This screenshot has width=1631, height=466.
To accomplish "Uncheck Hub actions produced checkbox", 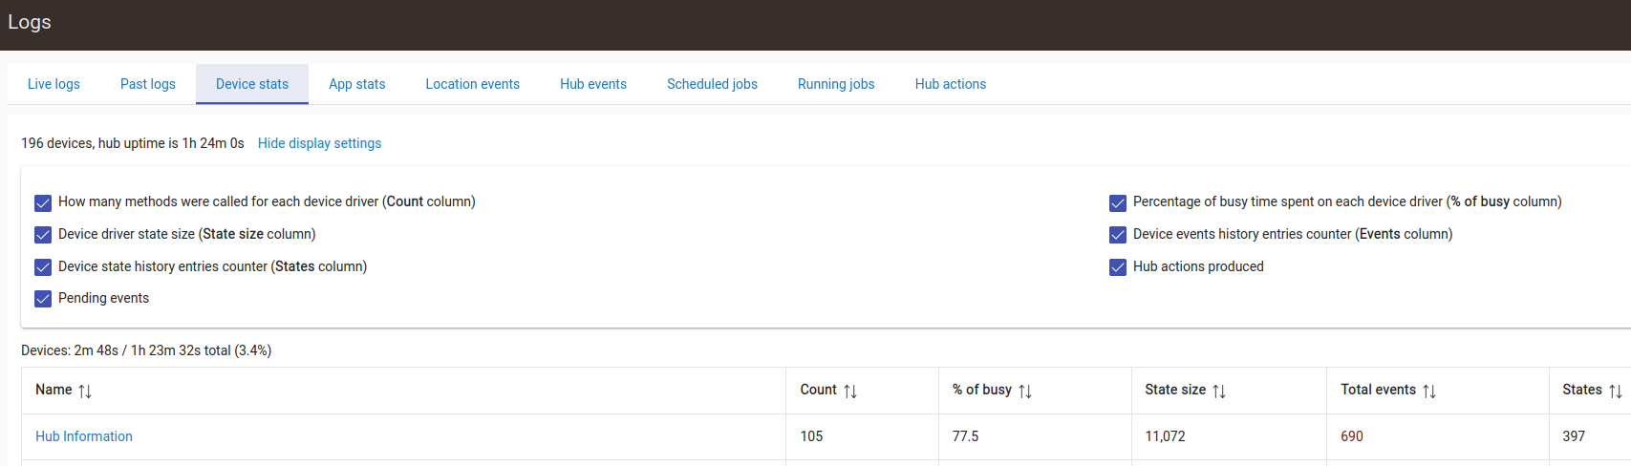I will (1118, 267).
